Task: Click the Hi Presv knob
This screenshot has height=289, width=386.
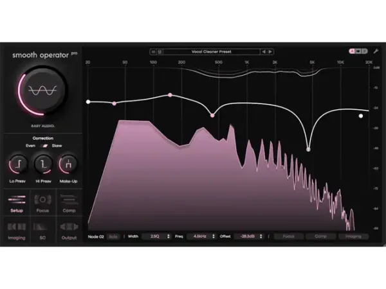Action: (43, 164)
